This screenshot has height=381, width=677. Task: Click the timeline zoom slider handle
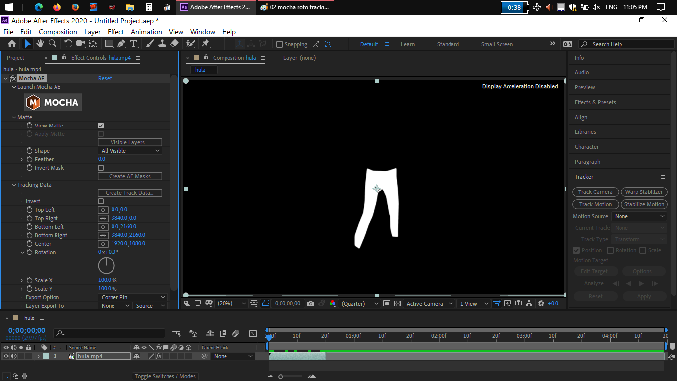[281, 377]
